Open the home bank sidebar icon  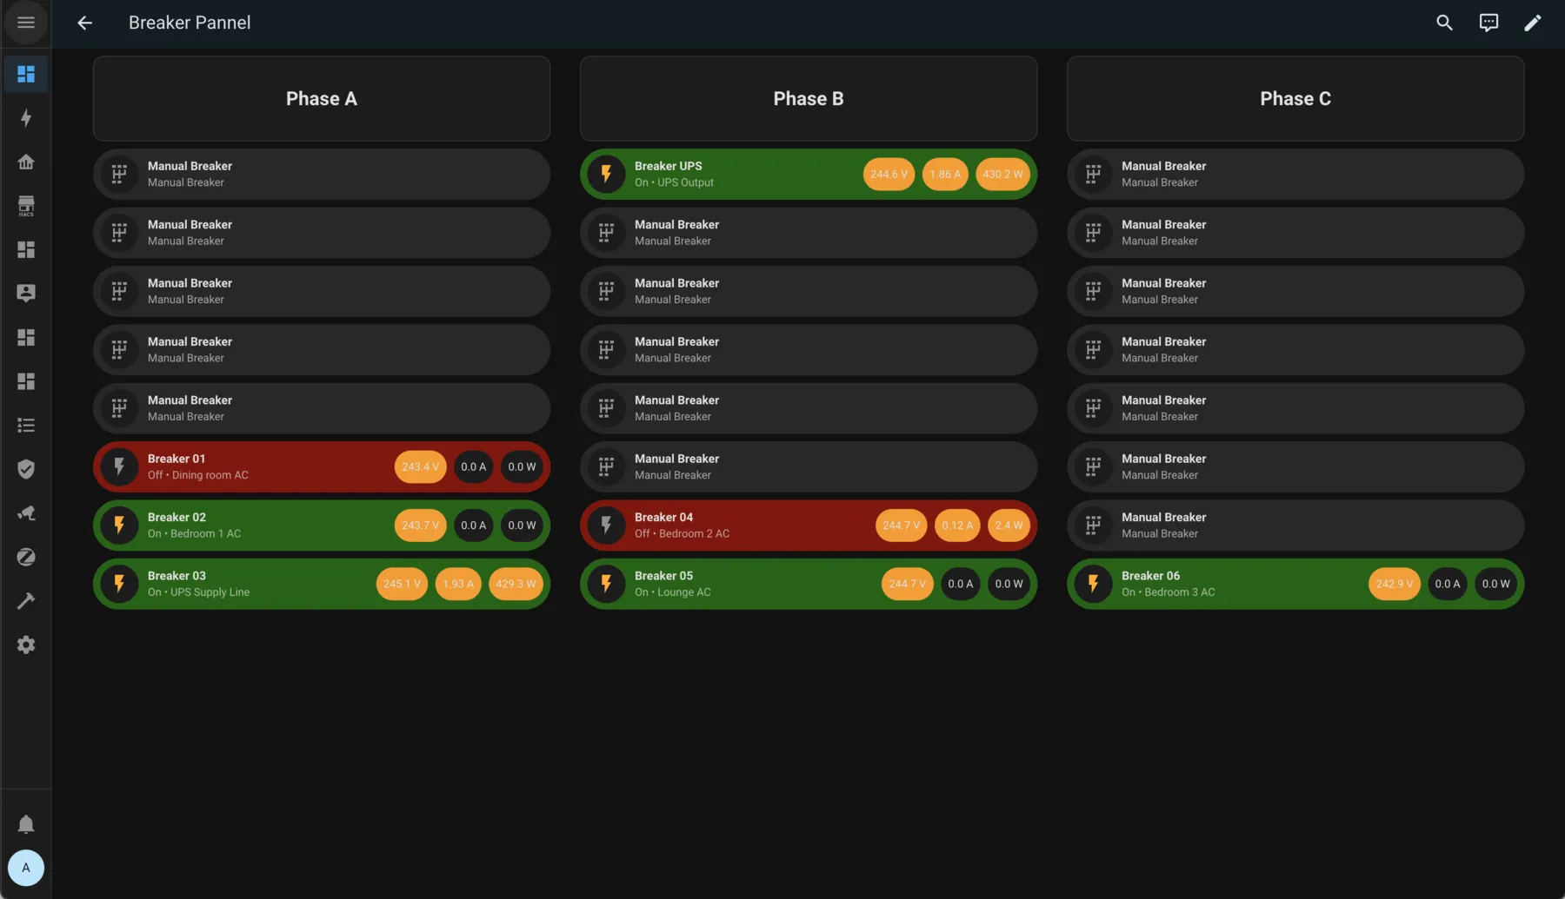click(26, 162)
